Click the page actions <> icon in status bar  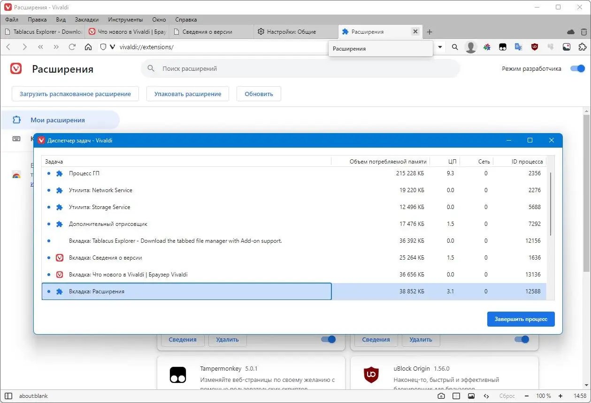point(487,396)
